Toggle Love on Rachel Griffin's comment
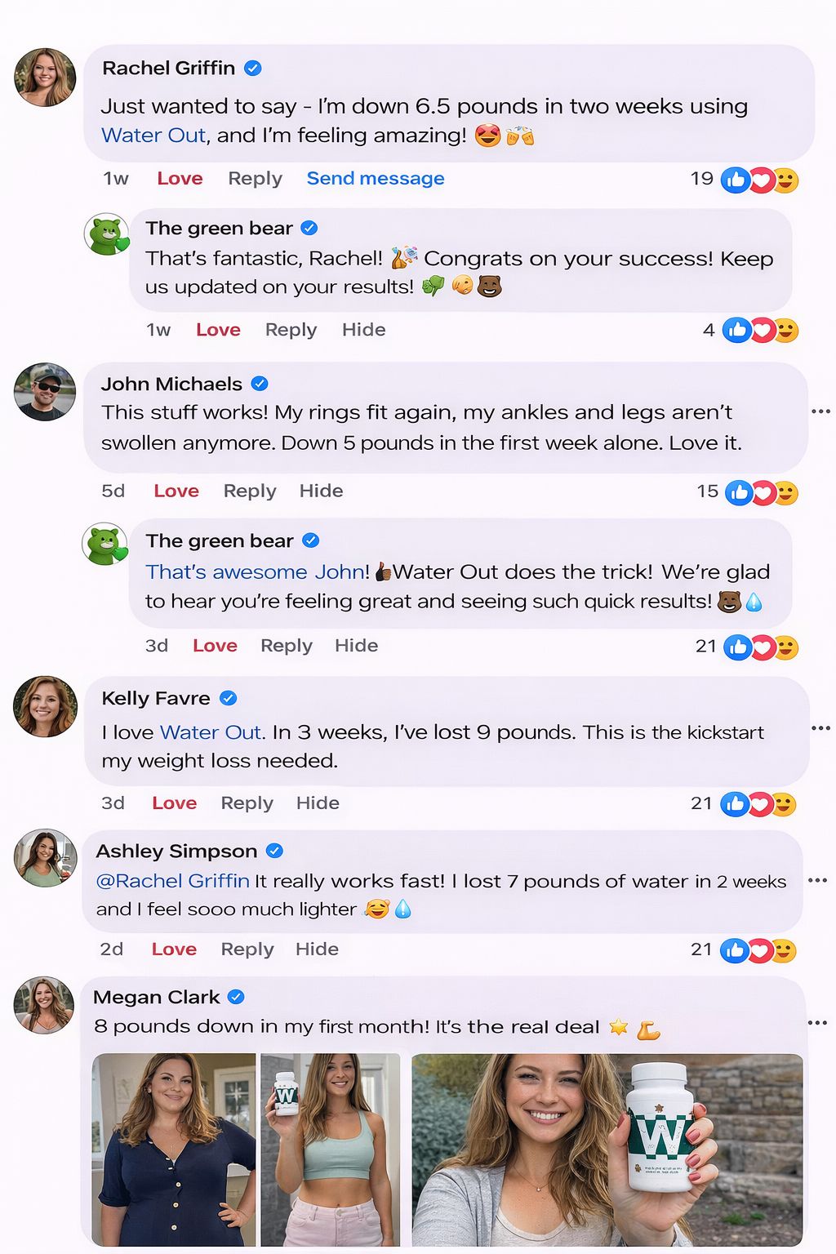 point(180,179)
